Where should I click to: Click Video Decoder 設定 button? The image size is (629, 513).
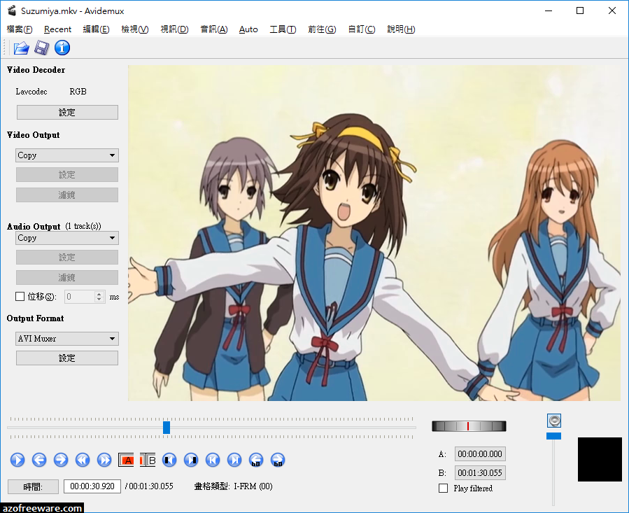[67, 113]
